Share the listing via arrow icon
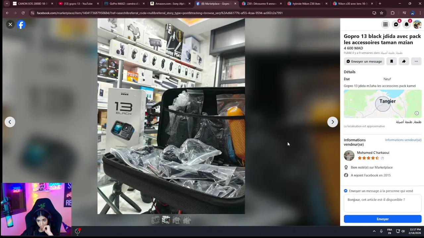Image resolution: width=424 pixels, height=238 pixels. 404,61
